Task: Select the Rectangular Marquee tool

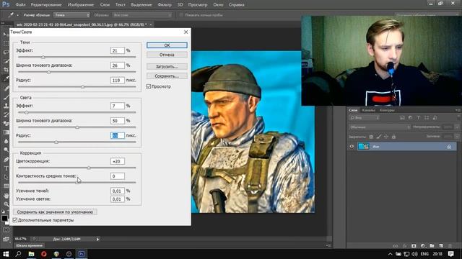Action: click(6, 43)
